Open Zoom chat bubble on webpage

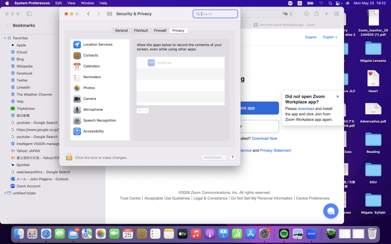tap(331, 211)
